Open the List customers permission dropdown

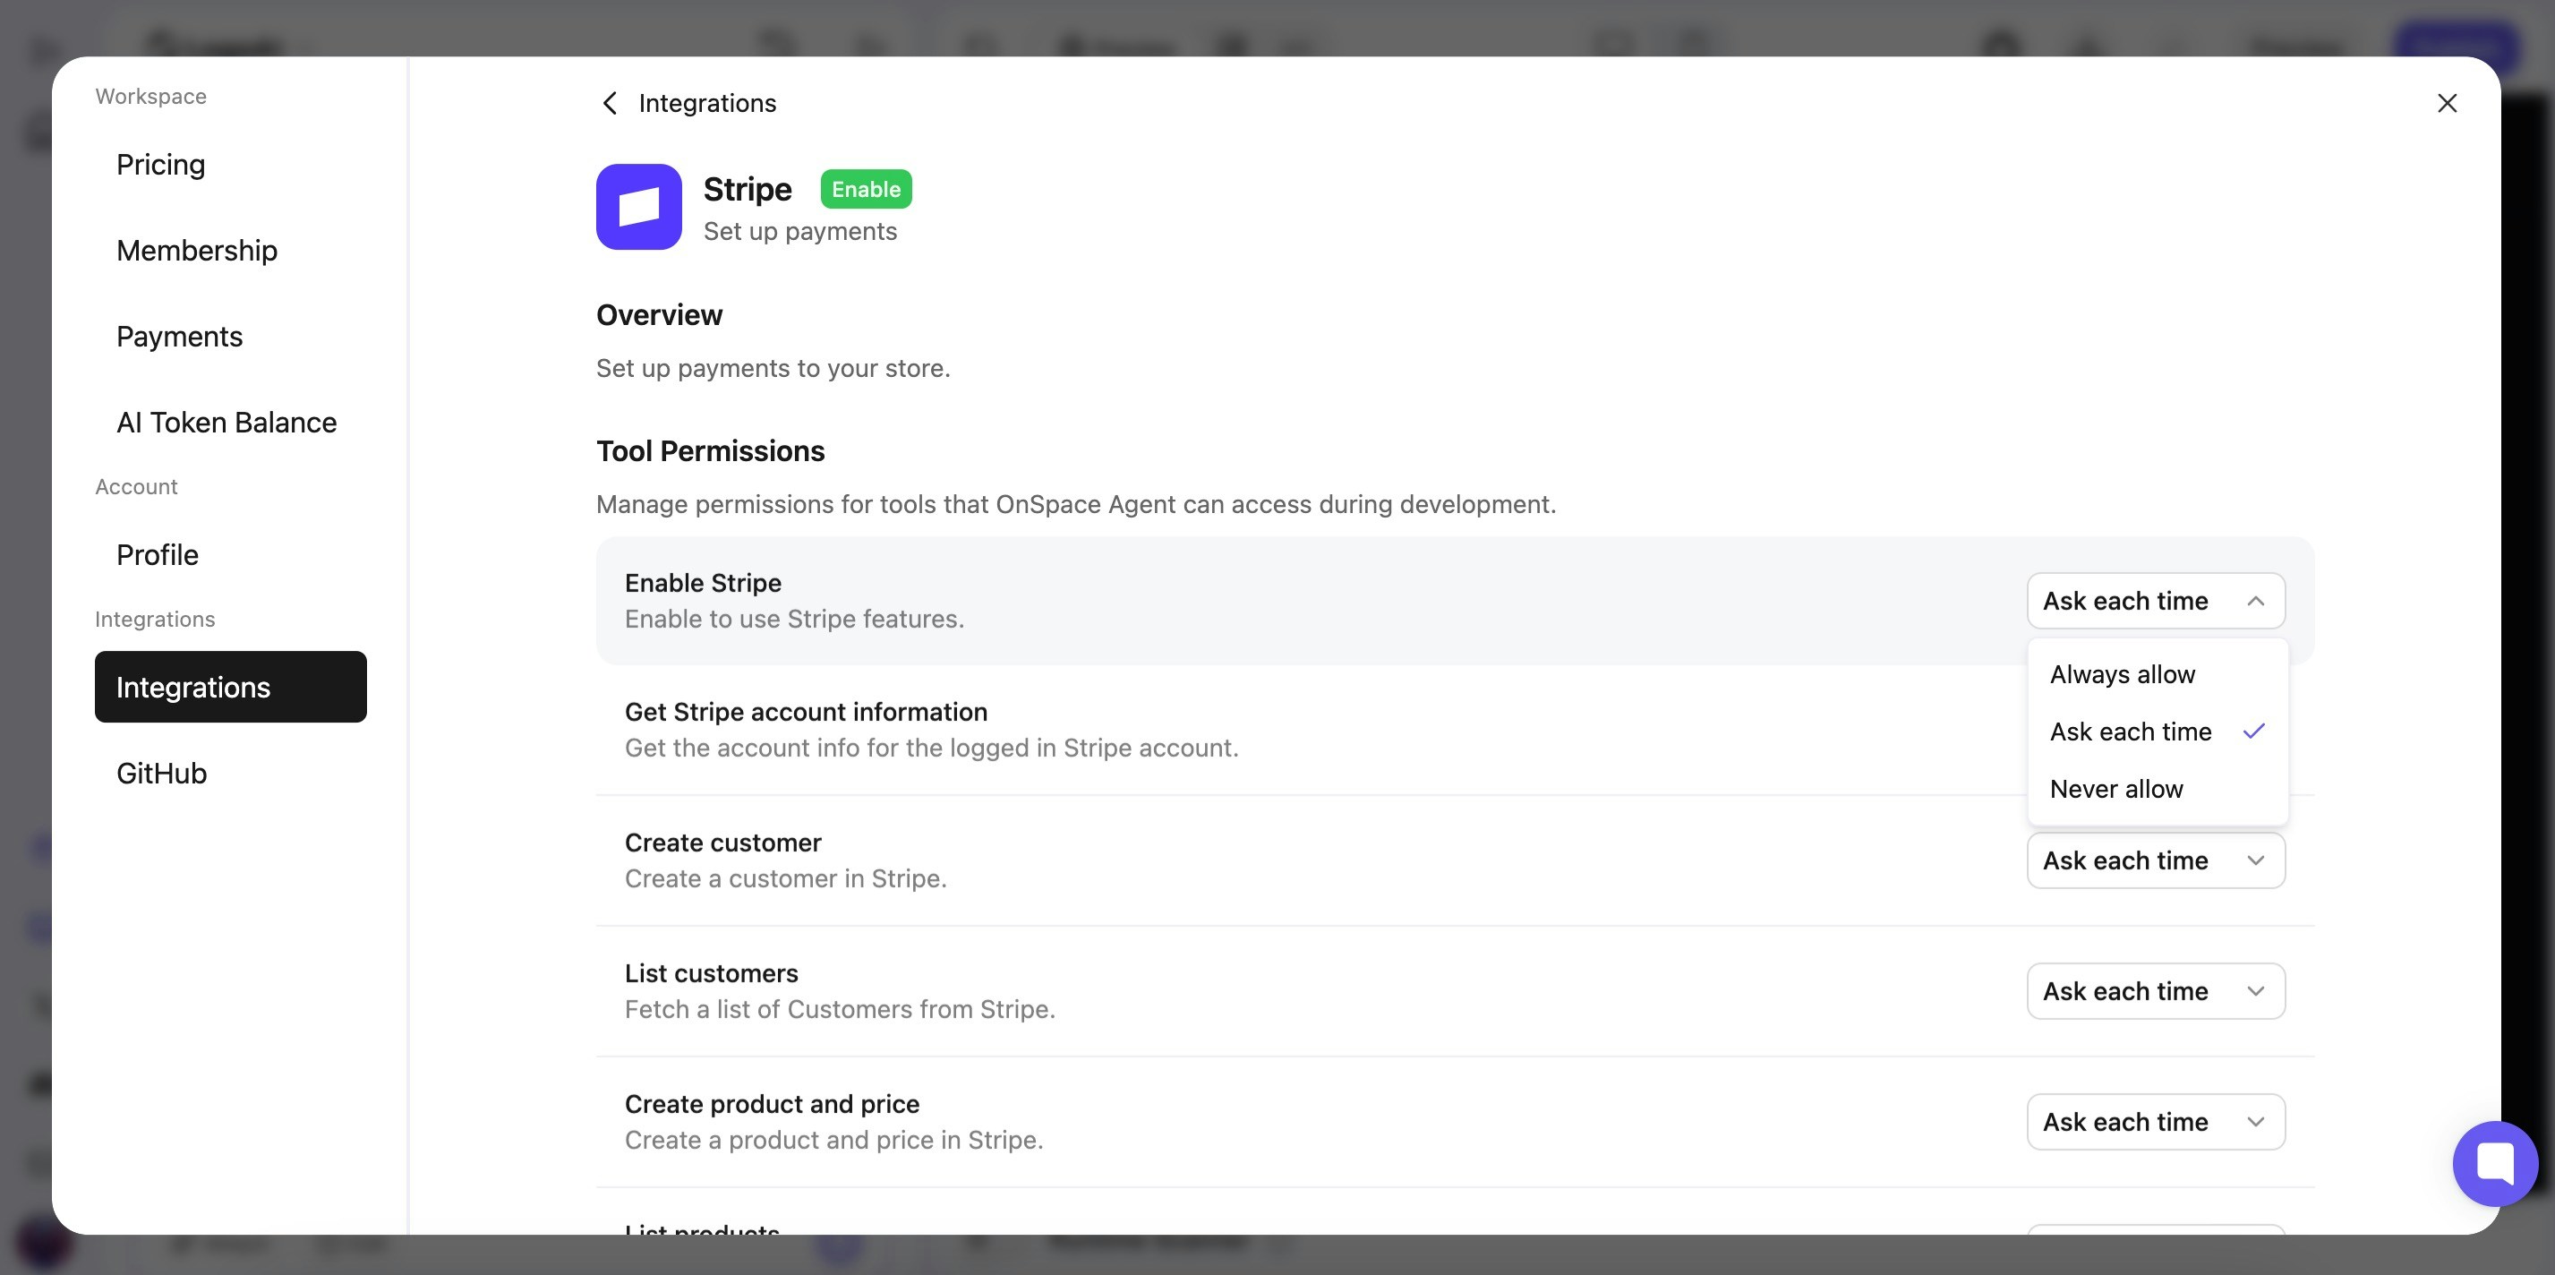2156,991
